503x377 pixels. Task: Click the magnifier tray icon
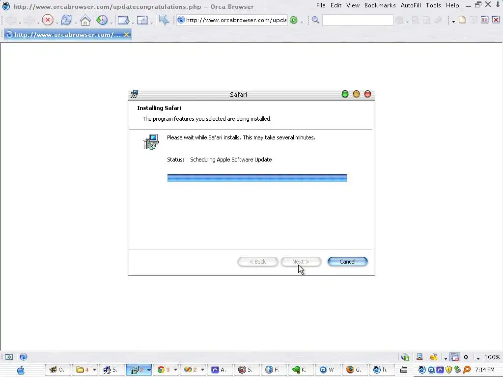(x=467, y=370)
